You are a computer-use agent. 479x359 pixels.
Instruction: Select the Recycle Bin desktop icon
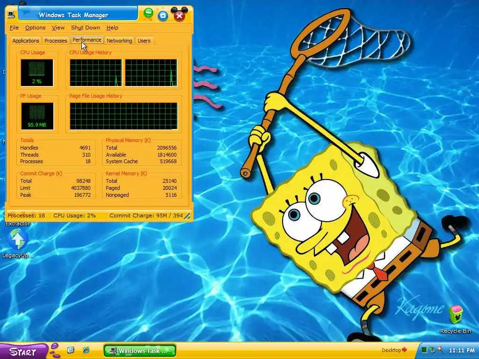coord(456,320)
